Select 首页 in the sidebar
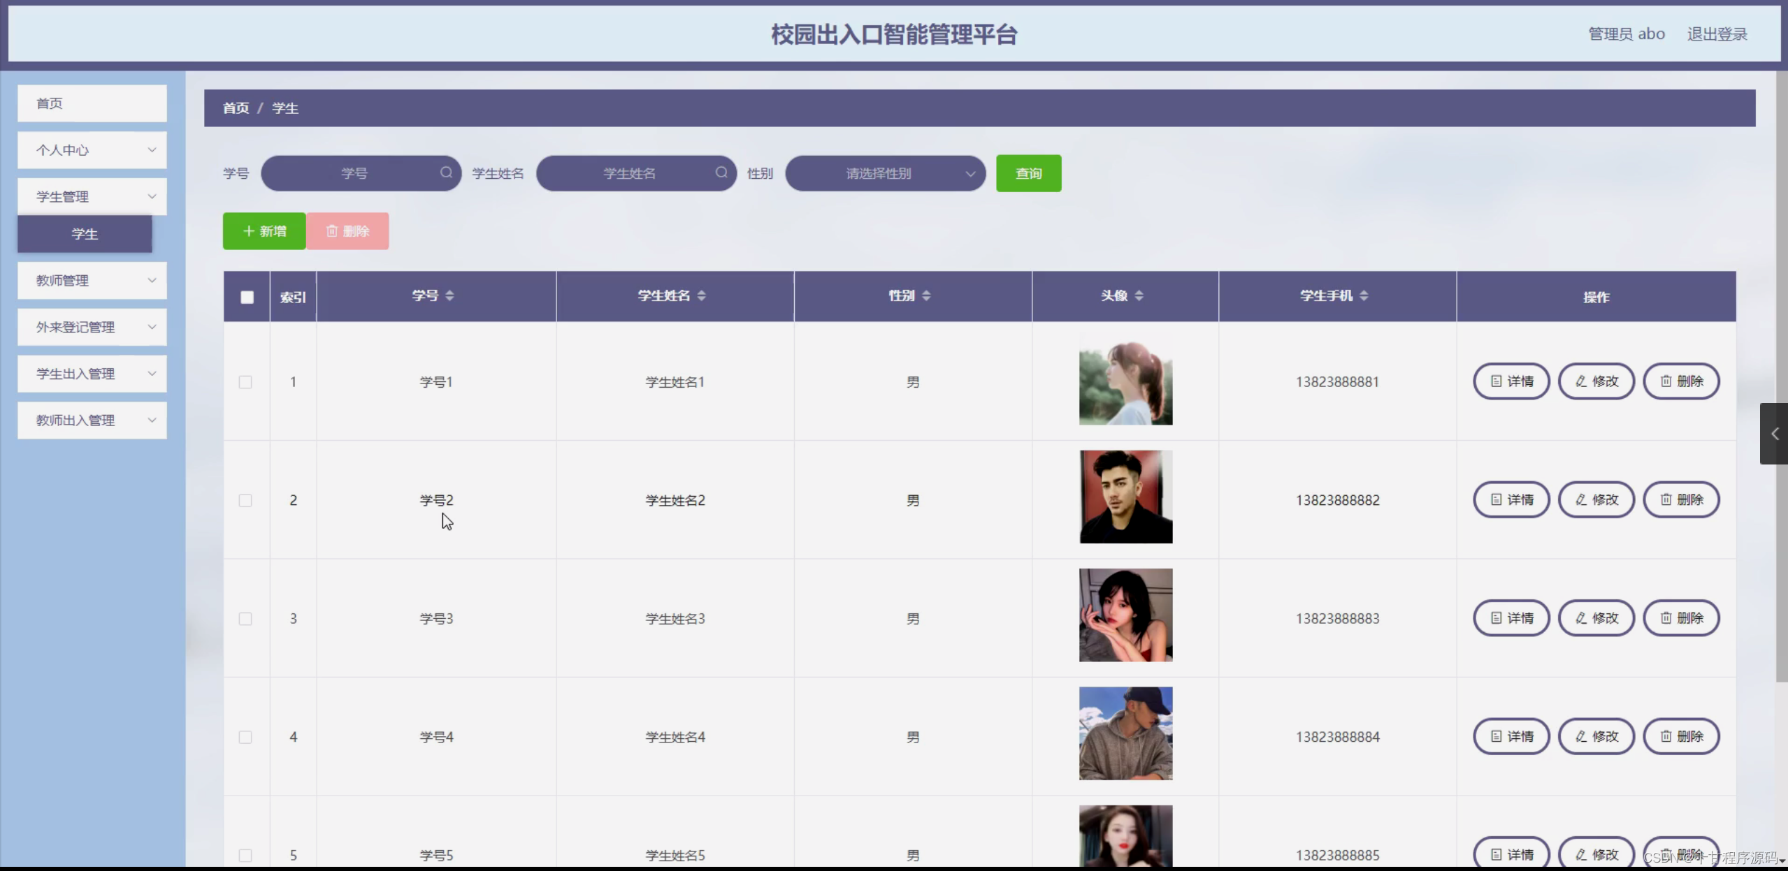The width and height of the screenshot is (1788, 871). point(92,103)
